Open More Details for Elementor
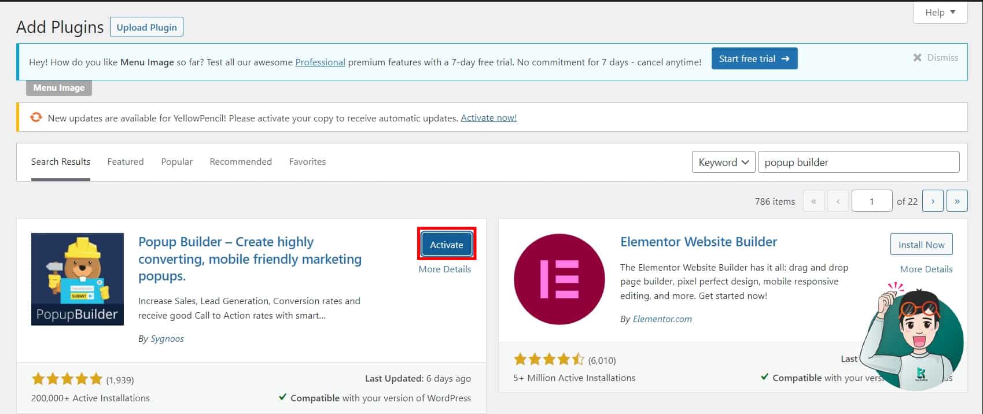This screenshot has width=983, height=414. (x=926, y=269)
